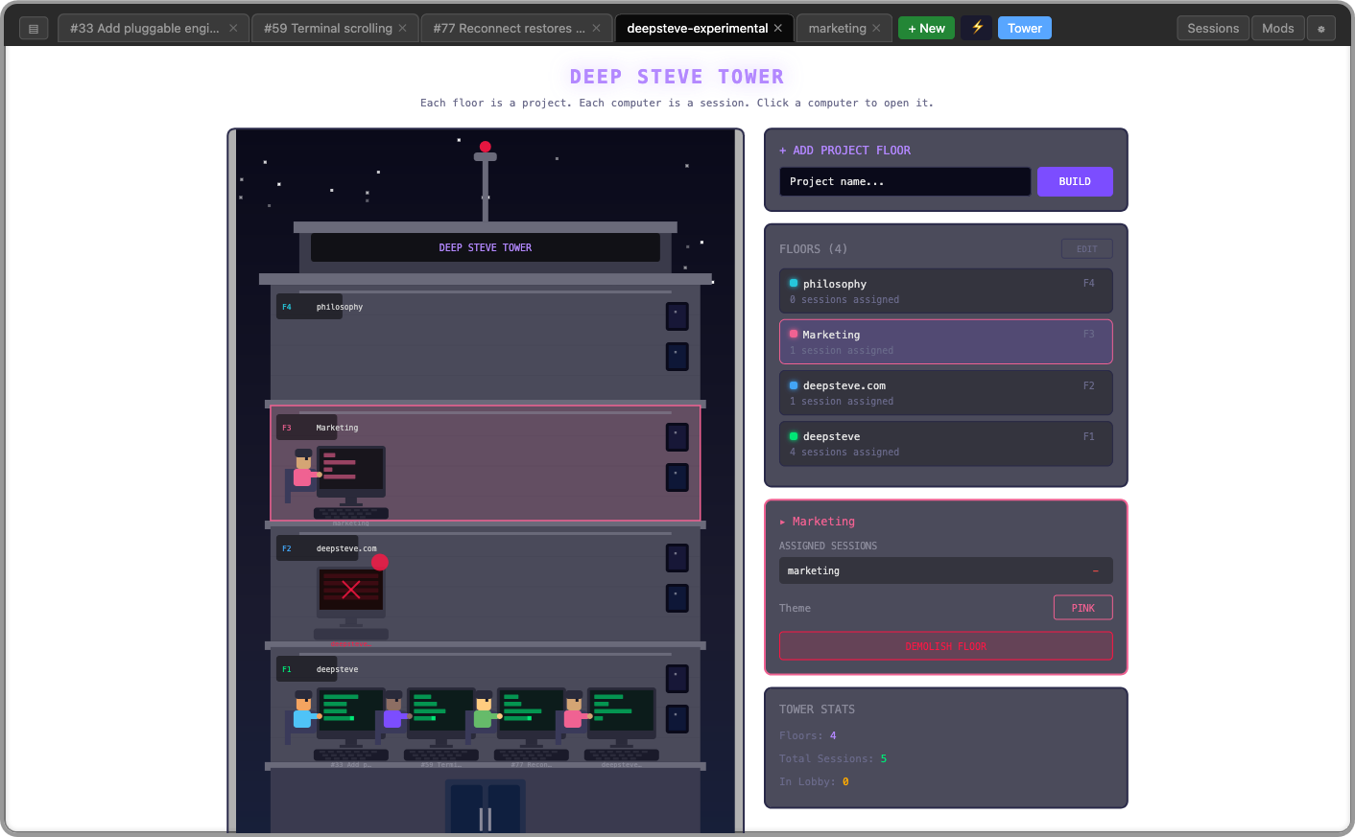Click DEMOLISH FLOOR in the Marketing panel
This screenshot has width=1355, height=837.
(945, 645)
